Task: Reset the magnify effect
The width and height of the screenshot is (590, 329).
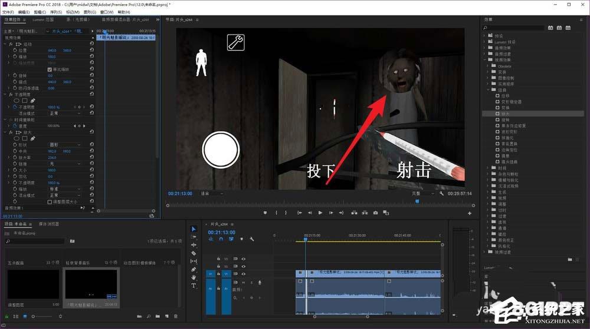Action: pyautogui.click(x=91, y=132)
